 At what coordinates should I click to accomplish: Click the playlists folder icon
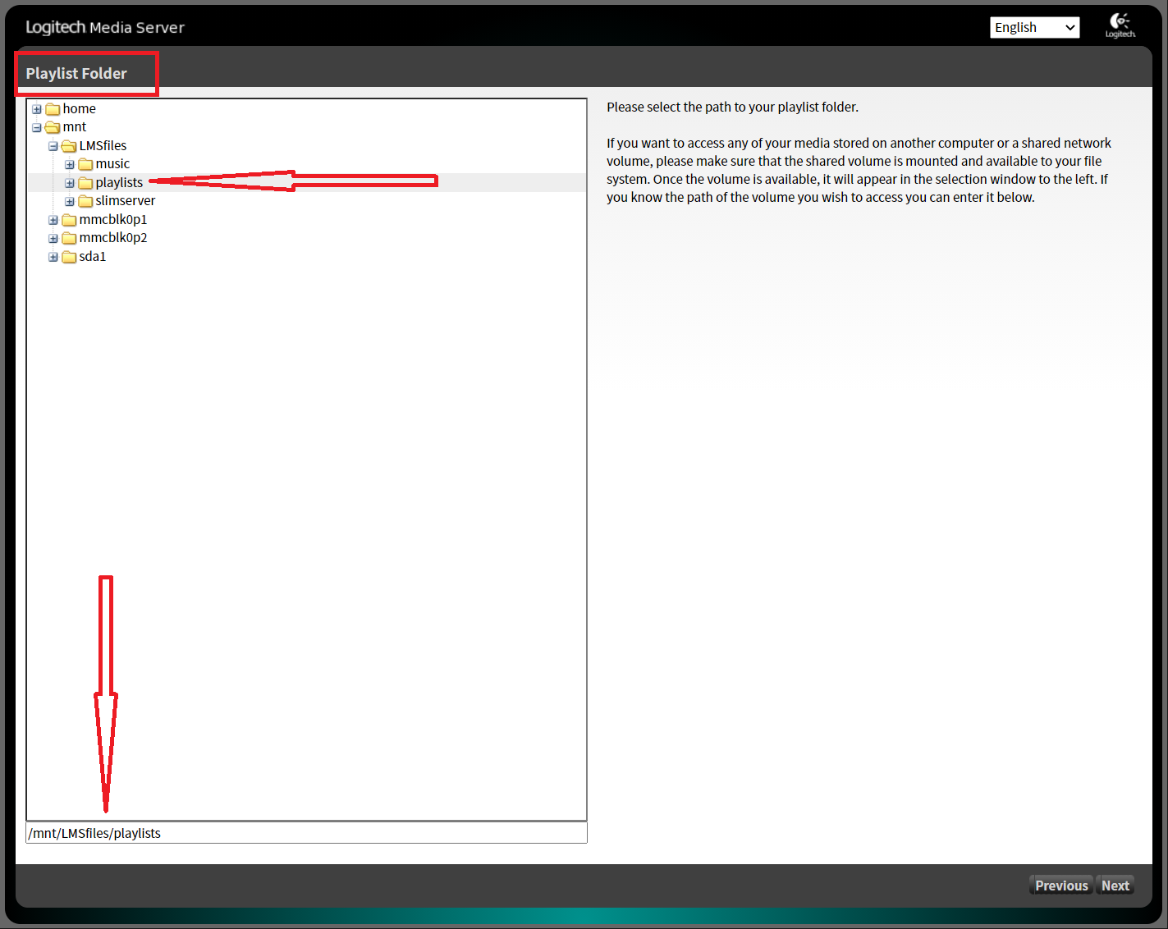click(x=85, y=183)
